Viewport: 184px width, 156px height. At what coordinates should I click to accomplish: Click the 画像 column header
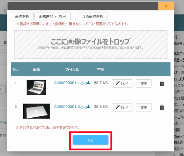tap(36, 69)
